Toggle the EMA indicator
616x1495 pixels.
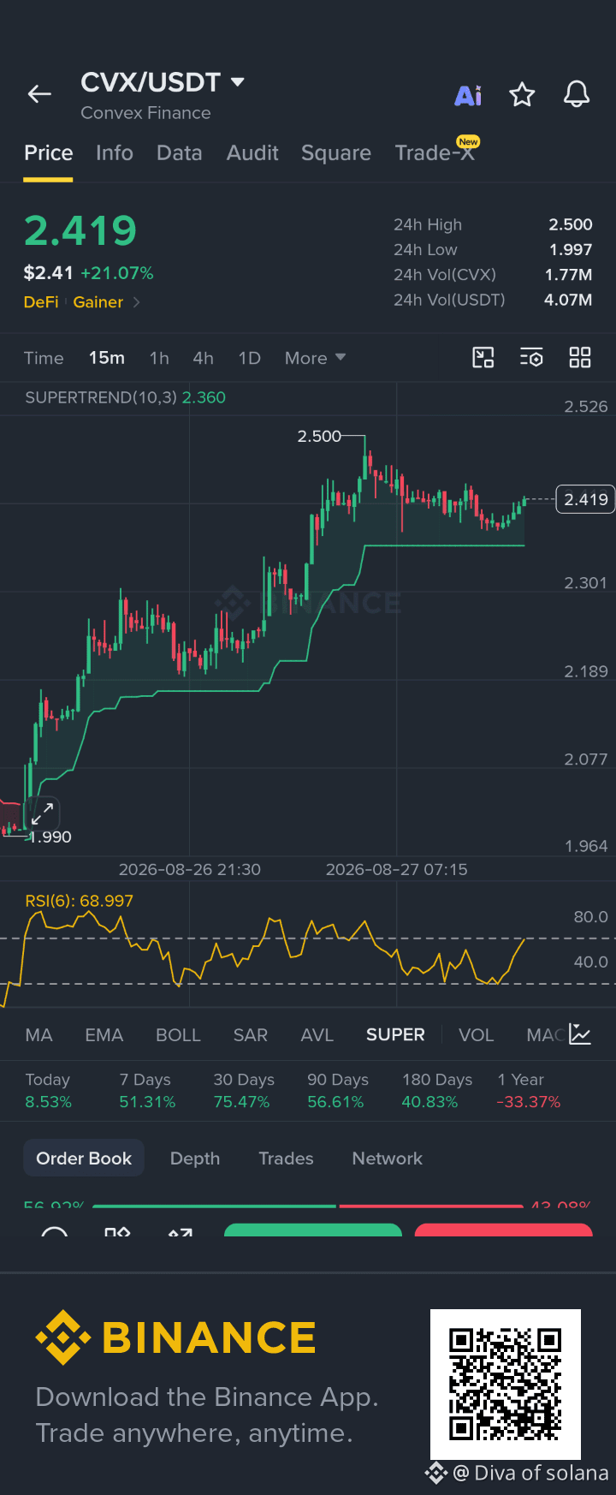point(104,1035)
